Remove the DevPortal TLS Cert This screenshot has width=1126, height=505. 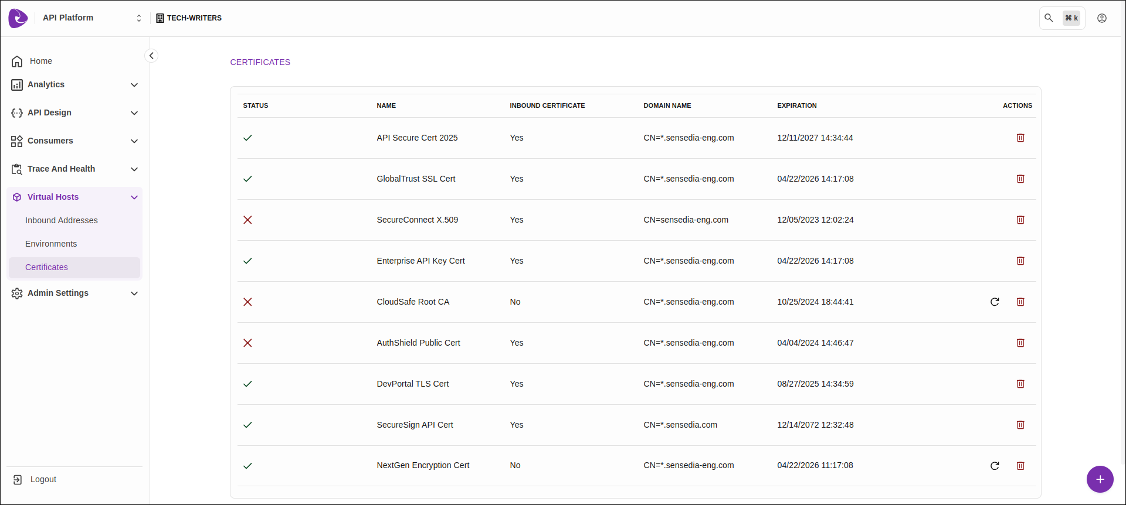point(1020,384)
